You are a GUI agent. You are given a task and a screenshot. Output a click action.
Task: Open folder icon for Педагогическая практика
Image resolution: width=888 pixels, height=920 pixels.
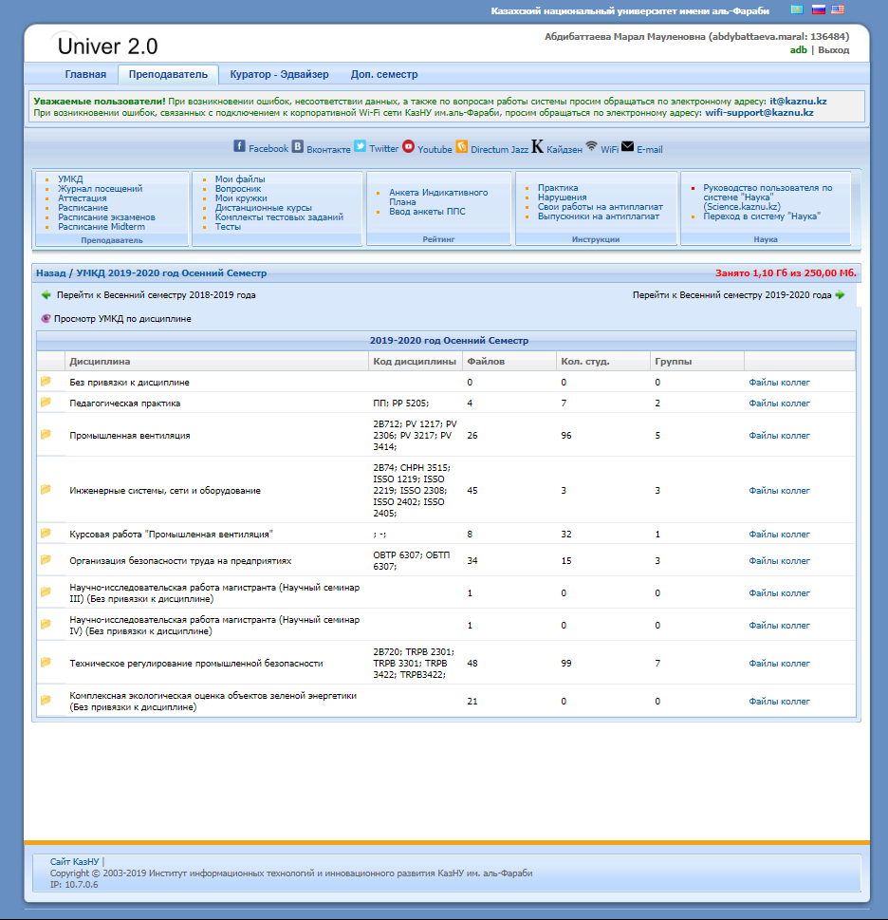coord(46,402)
